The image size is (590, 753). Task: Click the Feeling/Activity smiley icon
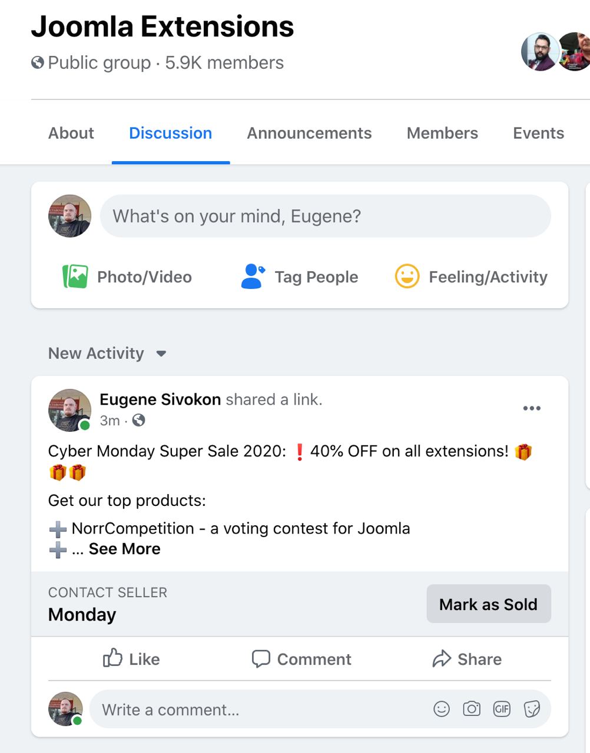407,276
